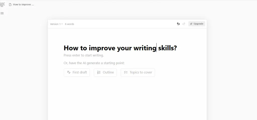257x120 pixels.
Task: Choose the Topics to cover option
Action: (138, 72)
